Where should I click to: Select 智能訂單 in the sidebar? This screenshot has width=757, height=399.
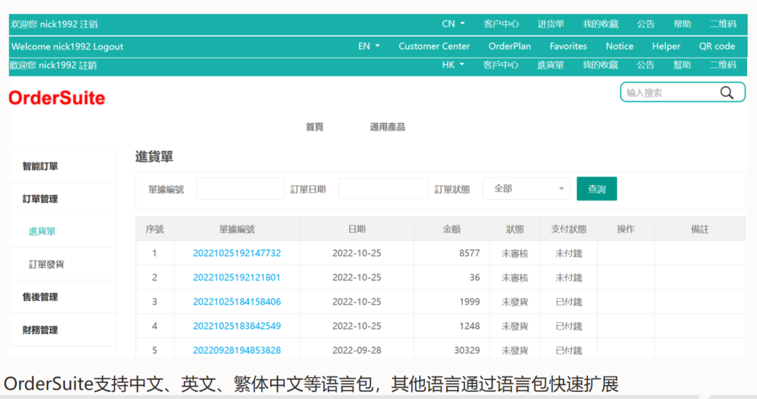click(40, 167)
